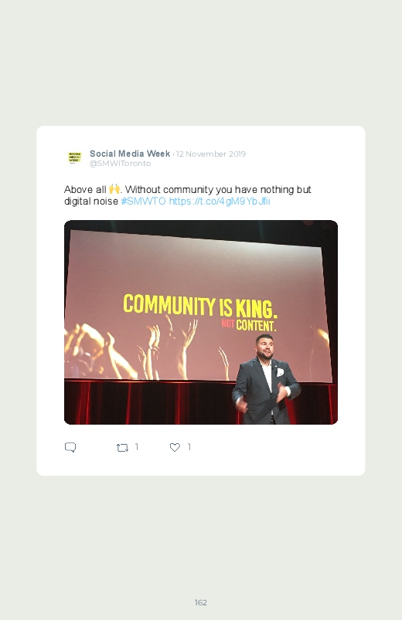Click the red stage curtain in photo

pyautogui.click(x=151, y=402)
